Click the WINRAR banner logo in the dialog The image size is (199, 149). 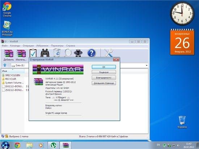click(x=58, y=69)
